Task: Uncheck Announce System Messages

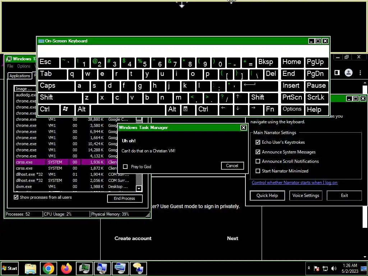Action: (x=258, y=152)
